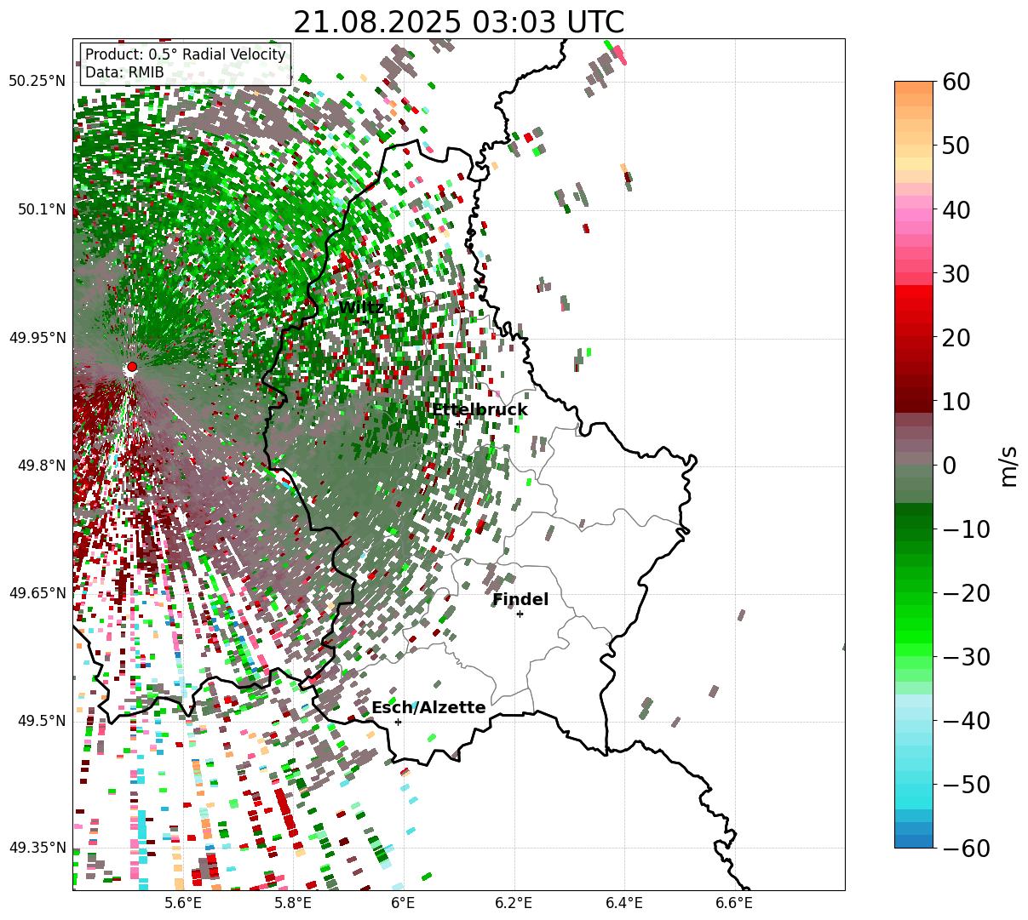The width and height of the screenshot is (1028, 920).
Task: Click the 6.4°E longitude tick label
Action: coord(624,904)
